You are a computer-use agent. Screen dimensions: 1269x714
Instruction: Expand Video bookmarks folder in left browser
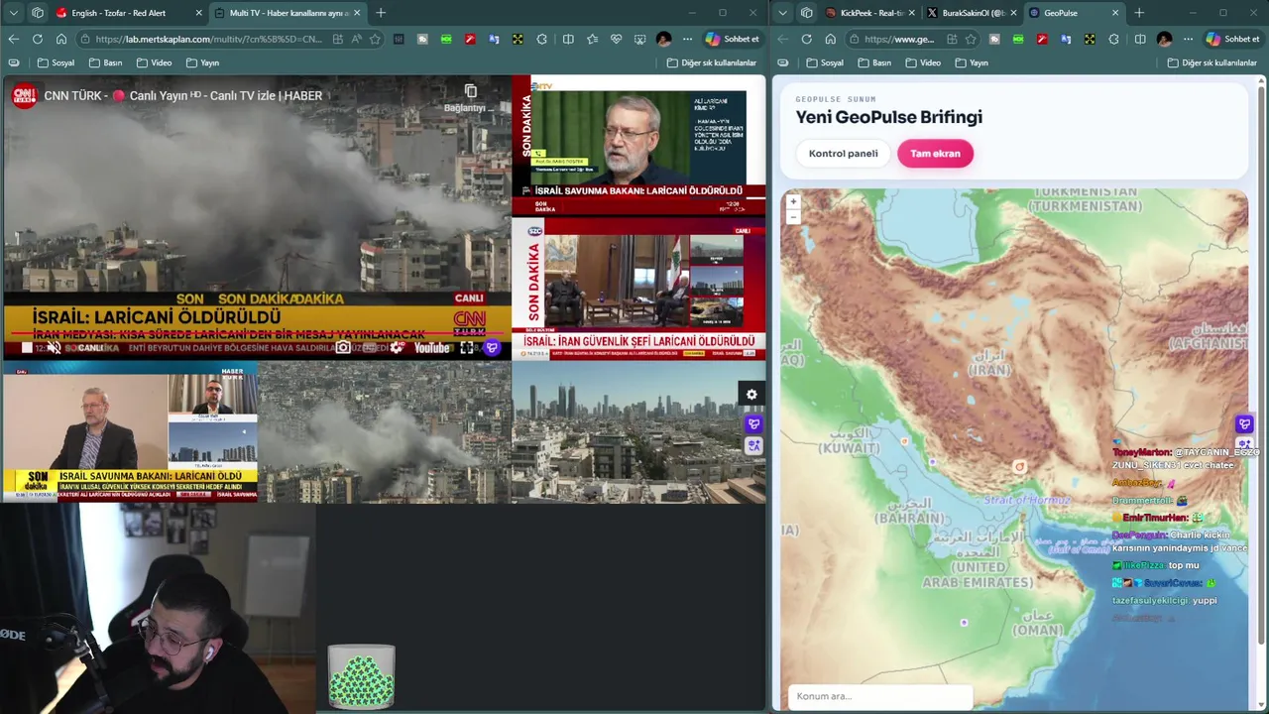(x=154, y=62)
